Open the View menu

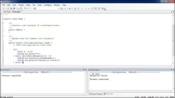coord(14,5)
